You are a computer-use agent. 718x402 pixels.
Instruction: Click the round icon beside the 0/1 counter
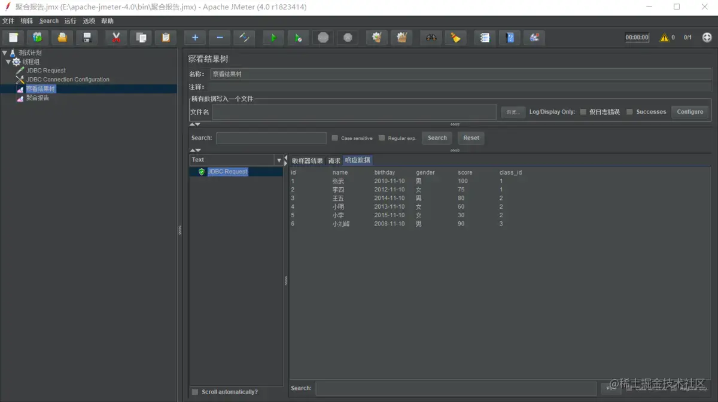(707, 37)
